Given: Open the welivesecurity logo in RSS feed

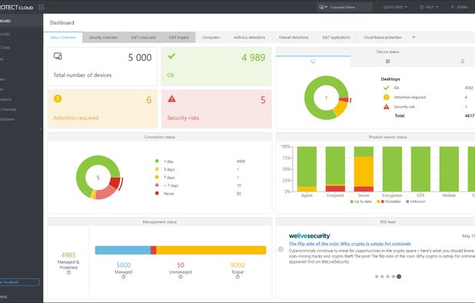Looking at the screenshot, I should [309, 236].
